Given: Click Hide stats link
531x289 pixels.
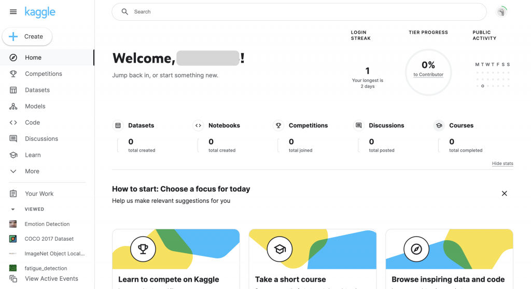Looking at the screenshot, I should point(502,163).
